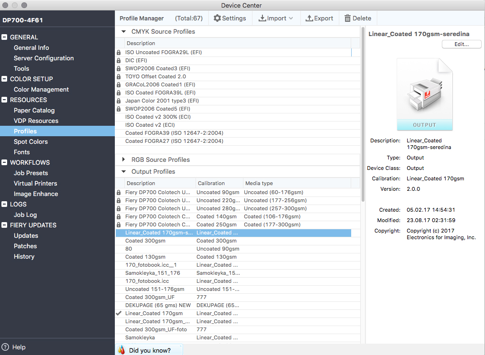Screen dimensions: 485x355
Task: Open Job Log in sidebar
Action: (x=25, y=215)
